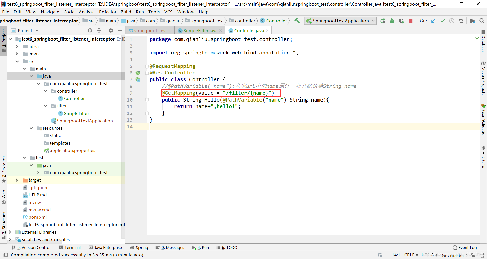Click the Spring bean gutter icon on line 6
487x259 pixels.
tap(138, 73)
